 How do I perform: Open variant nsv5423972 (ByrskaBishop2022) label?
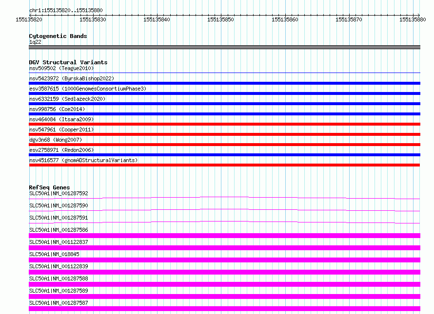pos(72,78)
